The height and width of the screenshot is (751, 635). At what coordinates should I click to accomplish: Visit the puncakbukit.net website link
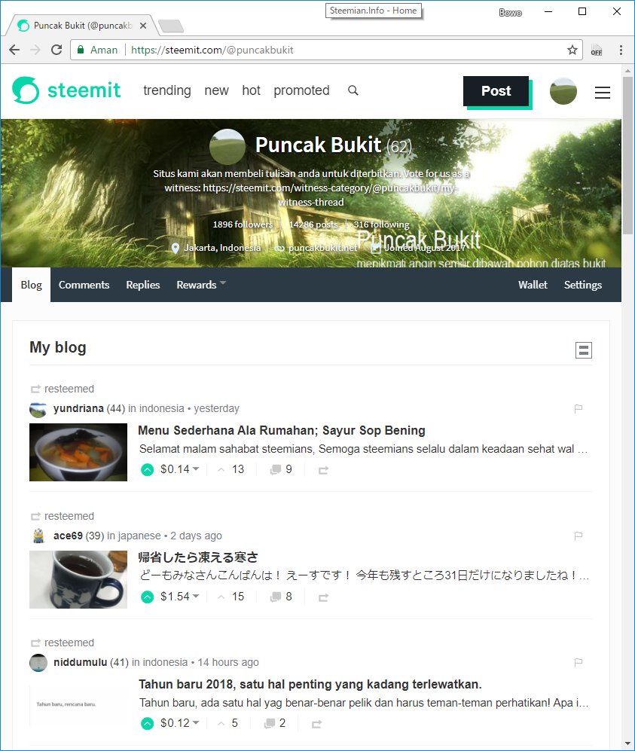click(x=322, y=248)
